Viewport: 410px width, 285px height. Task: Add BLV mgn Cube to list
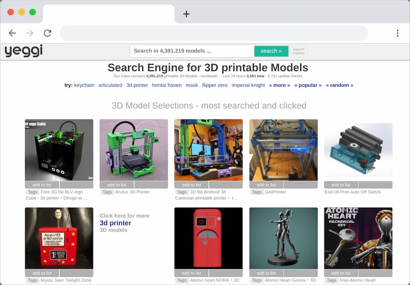[x=42, y=185]
